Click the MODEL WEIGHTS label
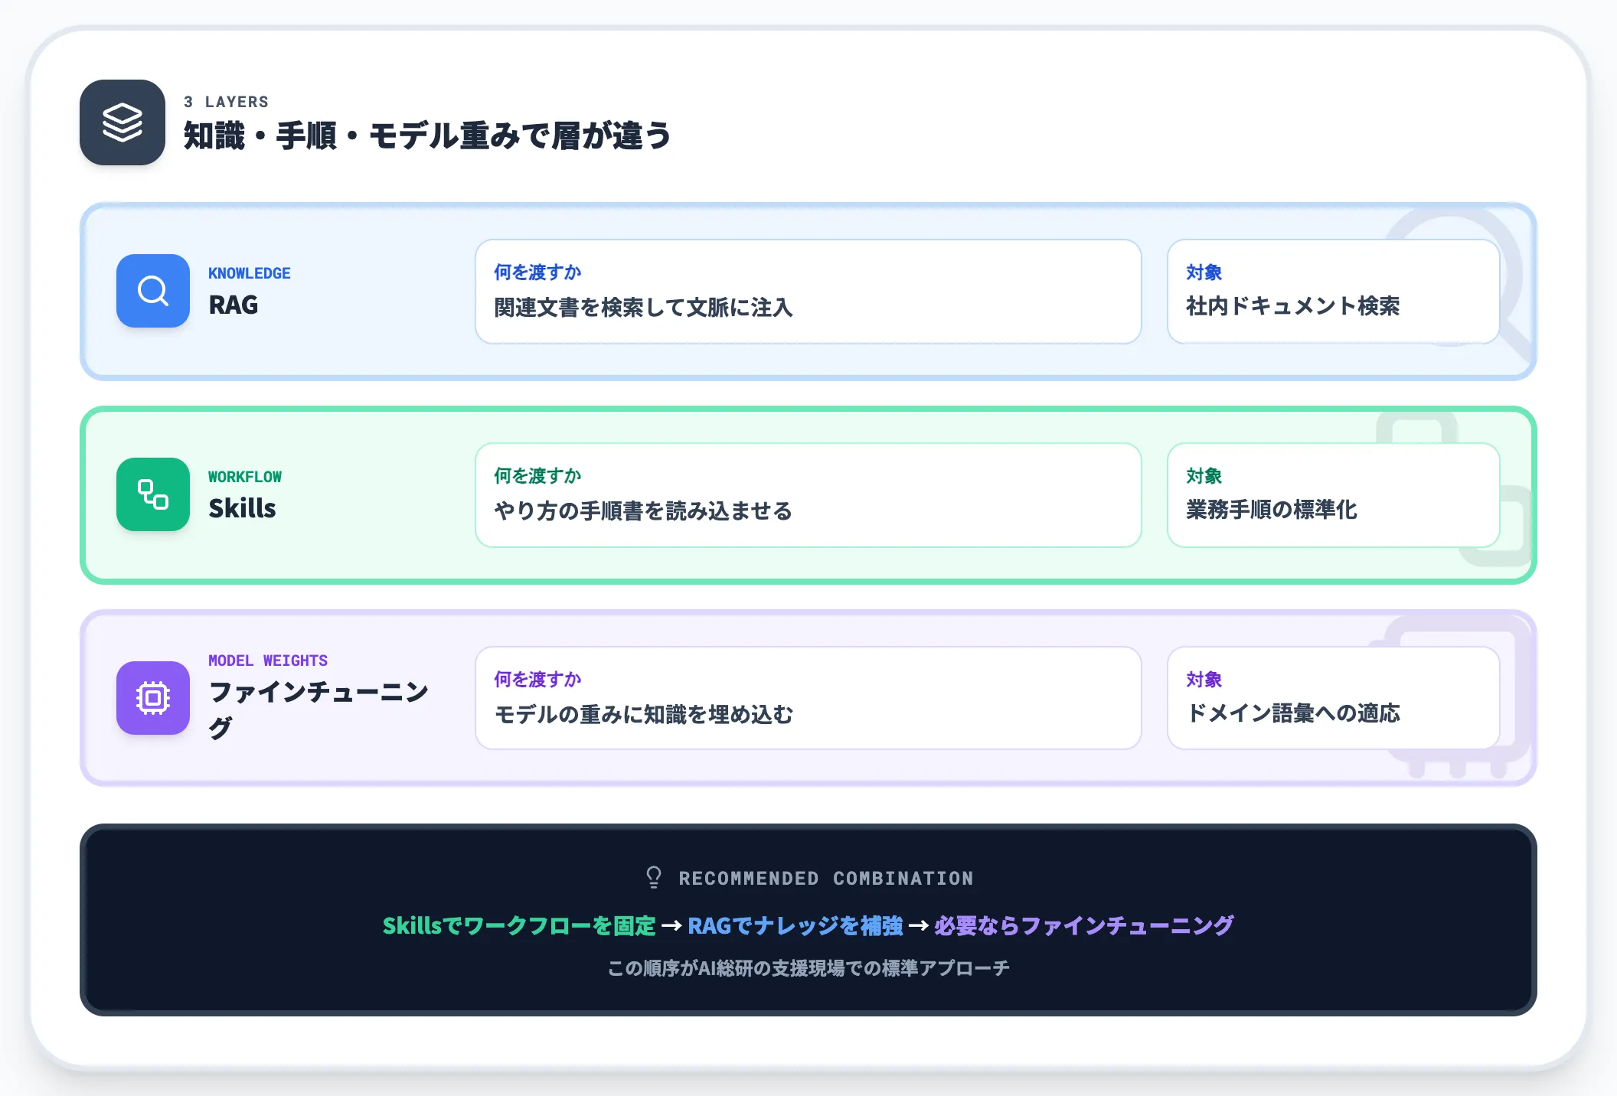1617x1096 pixels. tap(268, 661)
